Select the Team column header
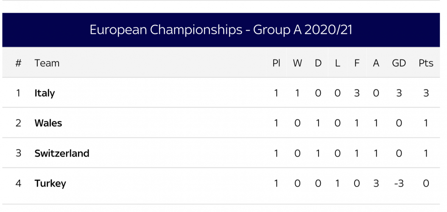The image size is (447, 212). click(47, 63)
